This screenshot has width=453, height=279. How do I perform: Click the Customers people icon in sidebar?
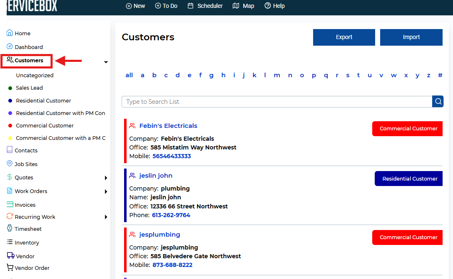click(x=10, y=60)
